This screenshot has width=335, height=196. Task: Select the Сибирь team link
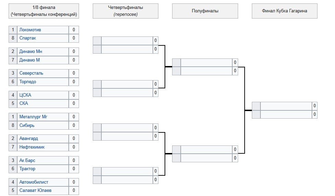click(27, 126)
